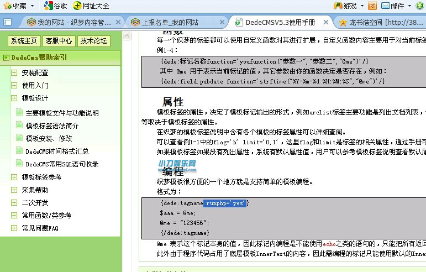426x272 pixels.
Task: Expand the 模板标签参考 tree node
Action: click(14, 177)
